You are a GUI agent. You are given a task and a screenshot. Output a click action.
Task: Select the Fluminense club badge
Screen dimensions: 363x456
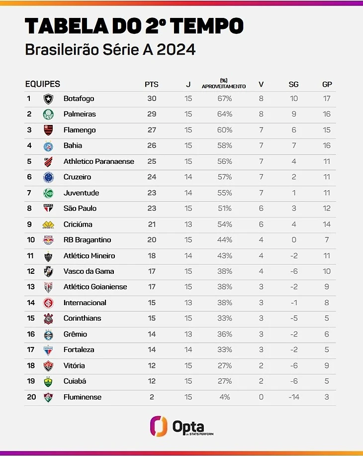pyautogui.click(x=48, y=397)
